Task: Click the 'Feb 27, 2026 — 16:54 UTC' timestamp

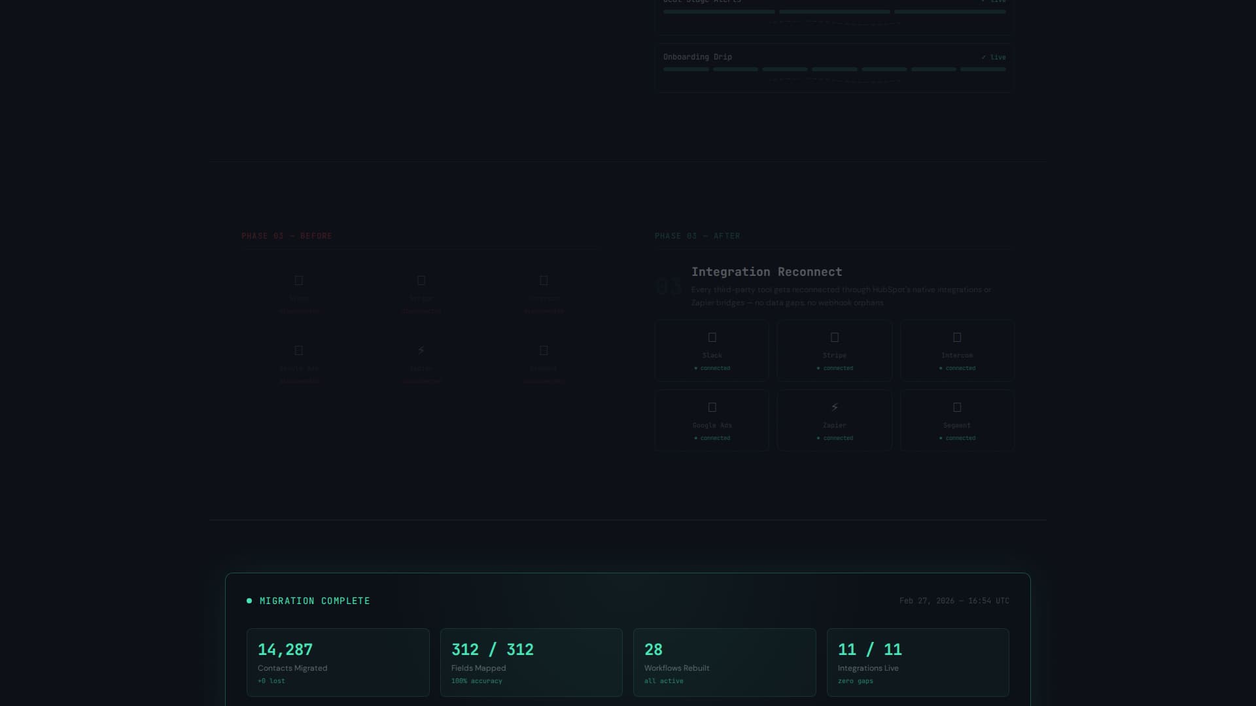Action: pos(954,601)
